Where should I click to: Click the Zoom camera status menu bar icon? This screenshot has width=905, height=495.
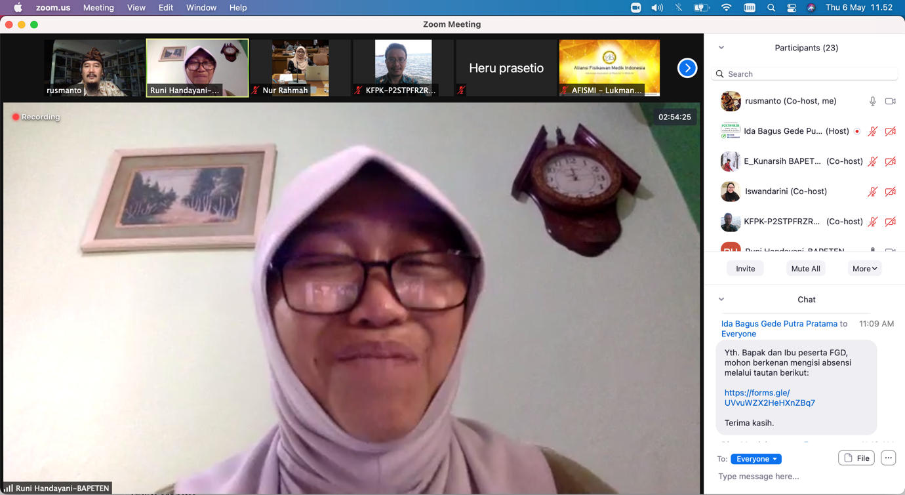[635, 8]
